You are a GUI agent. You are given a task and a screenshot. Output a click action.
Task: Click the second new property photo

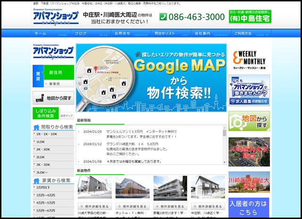pos(133,187)
